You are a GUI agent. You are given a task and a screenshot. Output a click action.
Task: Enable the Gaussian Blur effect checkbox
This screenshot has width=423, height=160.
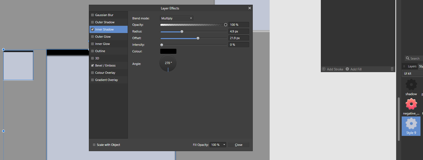92,15
